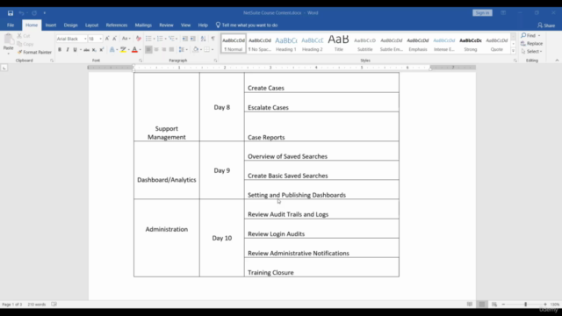Switch to the Design tab
562x316 pixels.
[70, 25]
